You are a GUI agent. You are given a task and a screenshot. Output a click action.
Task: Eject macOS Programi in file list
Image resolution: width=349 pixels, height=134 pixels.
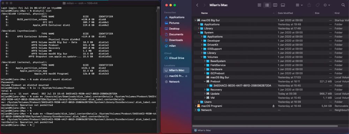[274, 106]
